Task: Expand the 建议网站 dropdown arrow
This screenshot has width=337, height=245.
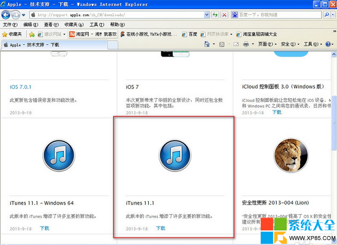Action: click(64, 34)
